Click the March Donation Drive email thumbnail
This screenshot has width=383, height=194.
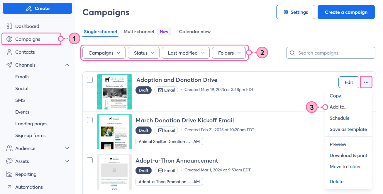pos(114,132)
